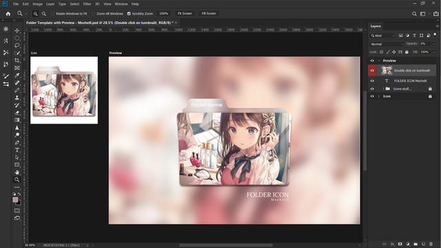Select the Gradient tool
Image resolution: width=441 pixels, height=248 pixels.
pyautogui.click(x=17, y=120)
